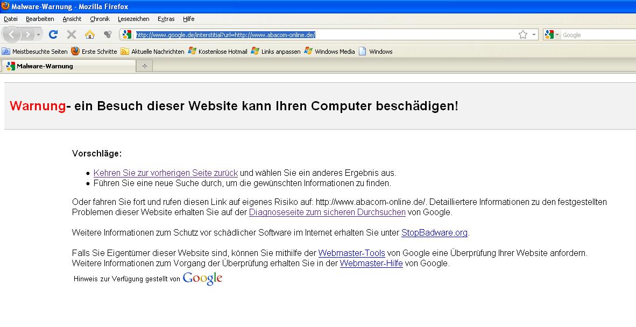Image resolution: width=636 pixels, height=327 pixels.
Task: Open a new tab with the plus button
Action: point(144,66)
